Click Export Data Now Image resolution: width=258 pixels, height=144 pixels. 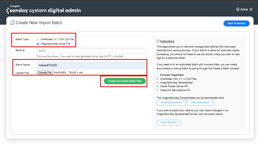point(169,122)
